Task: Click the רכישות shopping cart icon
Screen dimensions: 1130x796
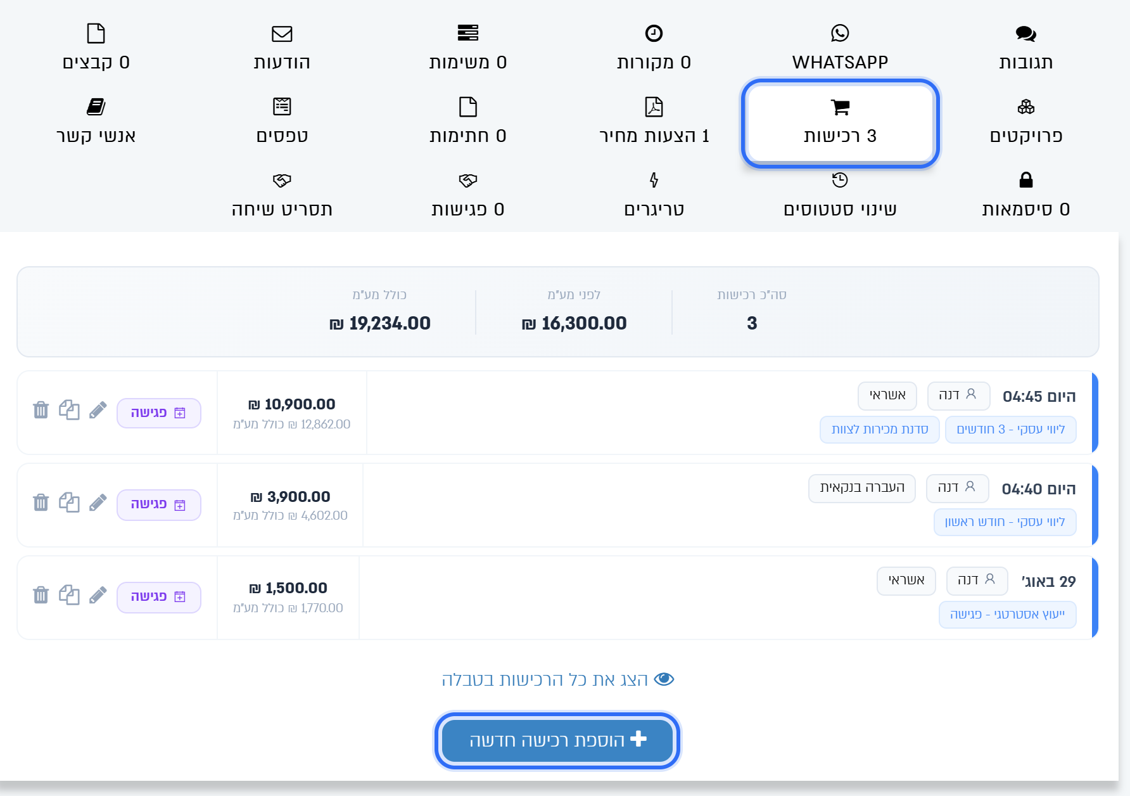Action: point(840,107)
